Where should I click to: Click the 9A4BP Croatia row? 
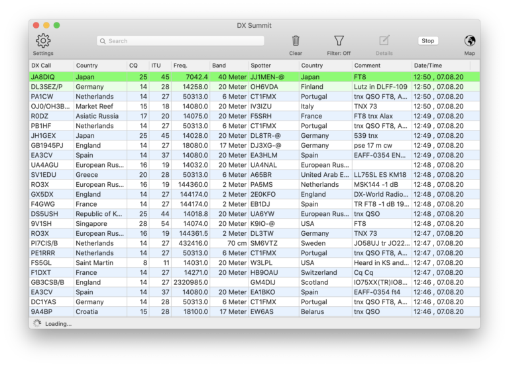(254, 311)
